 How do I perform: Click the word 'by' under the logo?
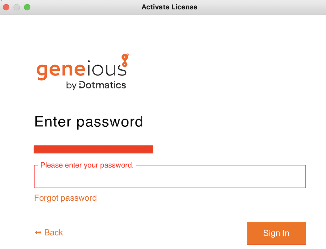(x=71, y=85)
